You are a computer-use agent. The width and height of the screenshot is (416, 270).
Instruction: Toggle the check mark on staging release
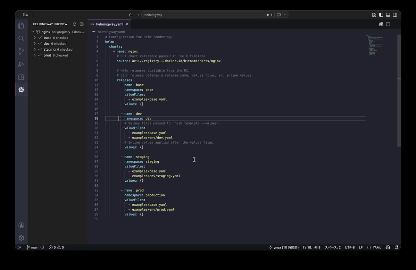40,49
